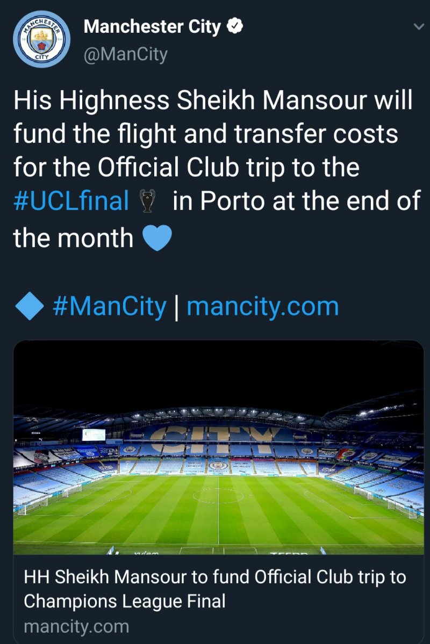Click the verified badge next to Manchester City
Image resolution: width=430 pixels, height=644 pixels.
234,26
